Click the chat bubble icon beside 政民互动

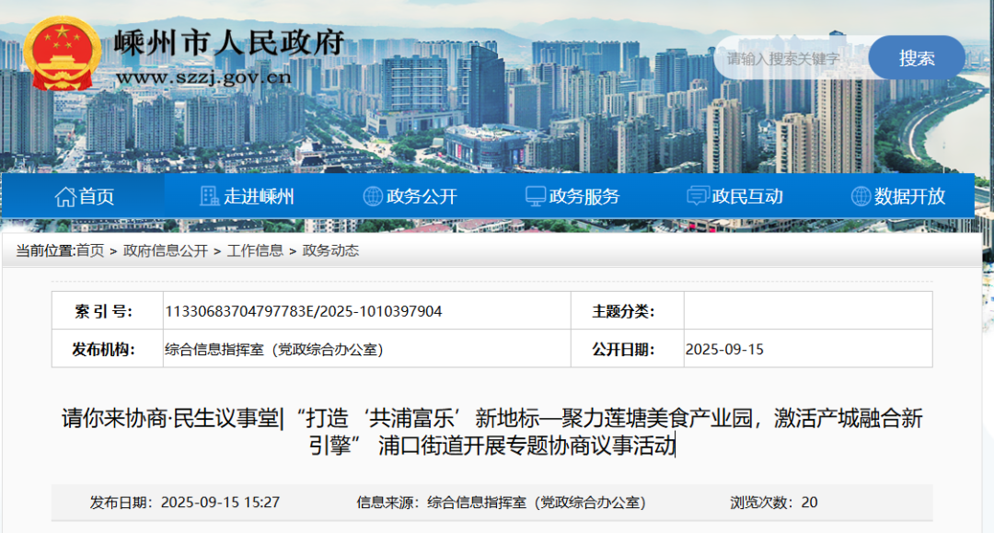pyautogui.click(x=698, y=196)
